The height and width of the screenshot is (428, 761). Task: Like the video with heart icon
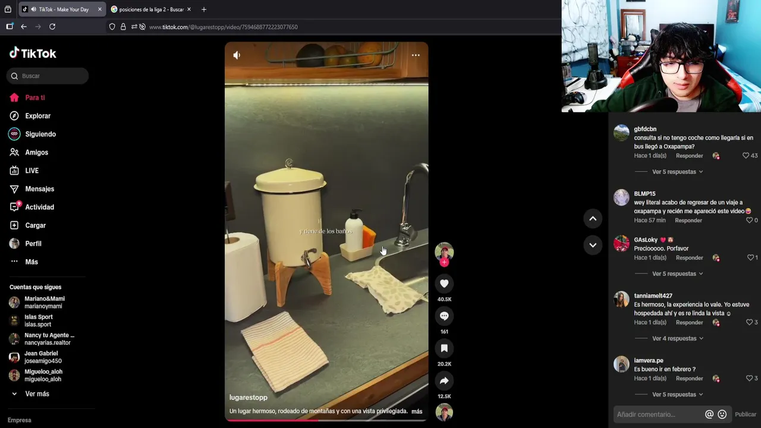(x=444, y=284)
